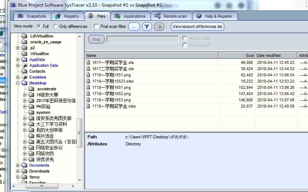Image resolution: width=308 pixels, height=192 pixels.
Task: Sort by Date modified column header
Action: point(276,55)
